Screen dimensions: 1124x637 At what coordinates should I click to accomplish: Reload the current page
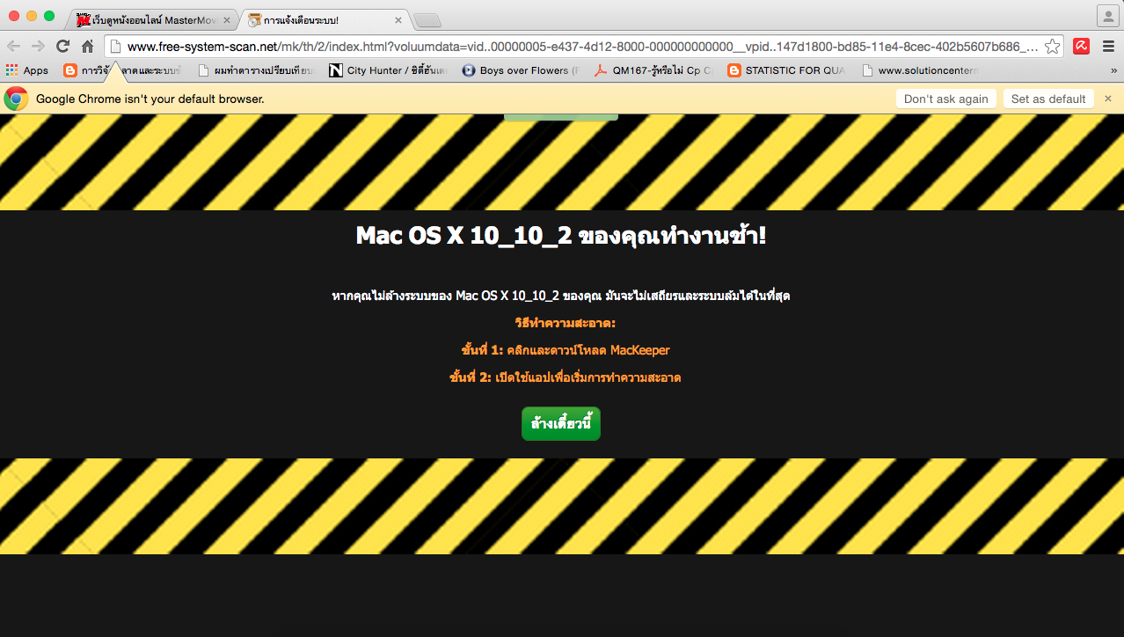click(x=62, y=47)
